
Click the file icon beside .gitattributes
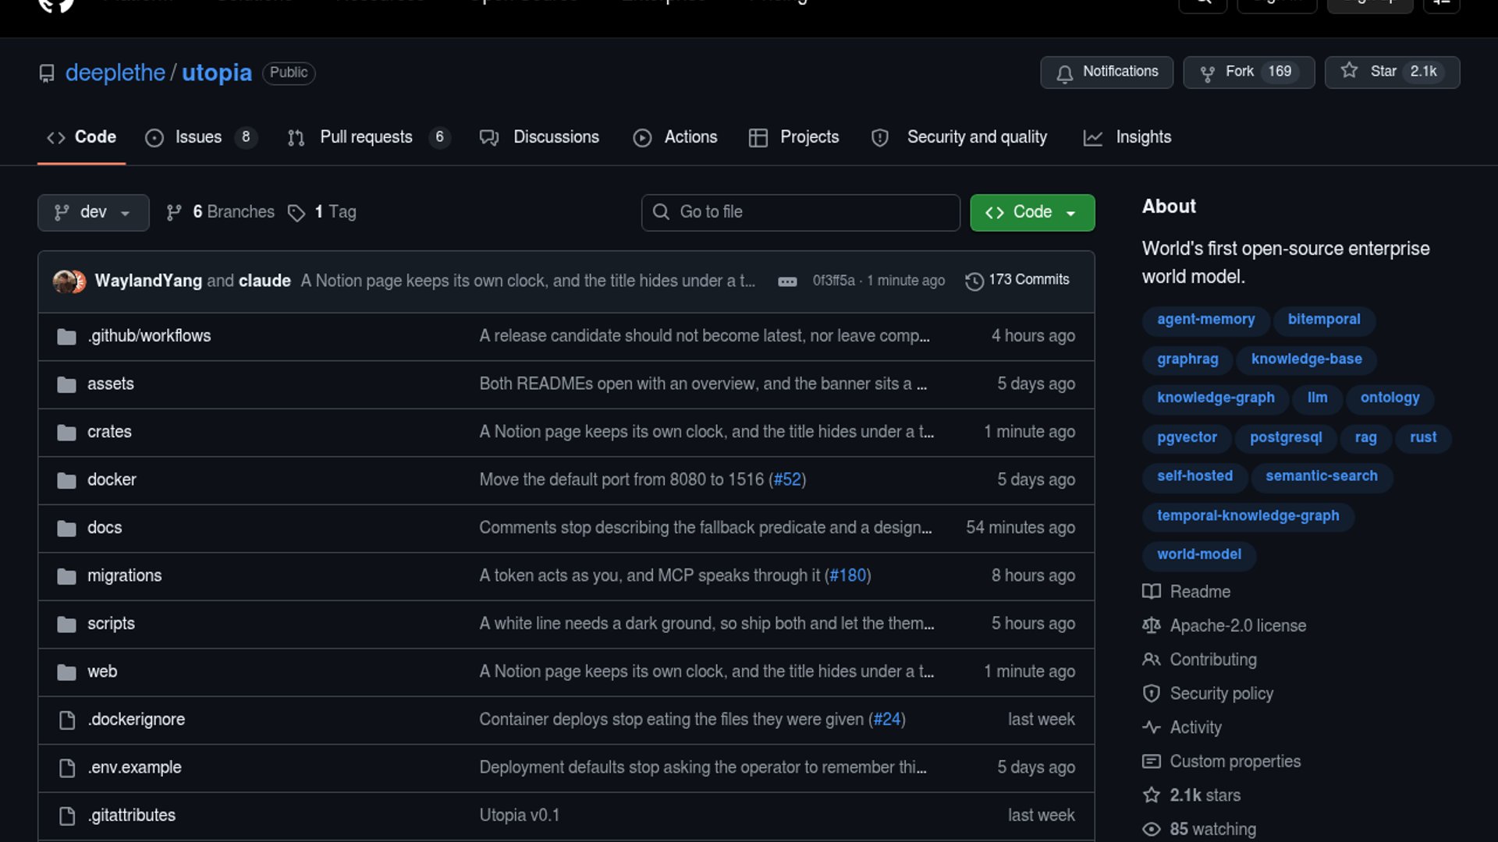click(x=67, y=816)
